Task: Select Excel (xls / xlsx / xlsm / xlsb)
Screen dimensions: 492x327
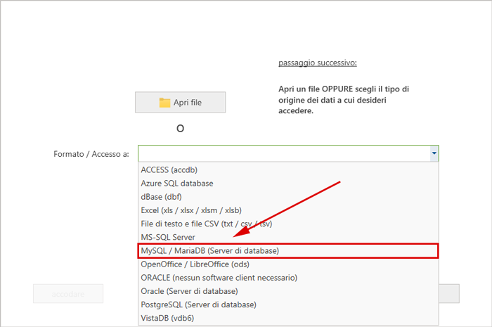Action: point(190,210)
